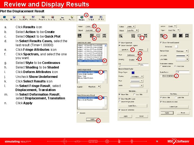Open the Geometry application in the toolbar
The height and width of the screenshot is (145, 194).
coord(4,18)
